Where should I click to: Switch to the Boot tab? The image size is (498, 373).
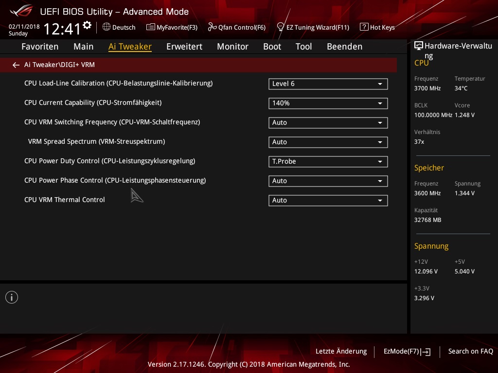pyautogui.click(x=272, y=47)
